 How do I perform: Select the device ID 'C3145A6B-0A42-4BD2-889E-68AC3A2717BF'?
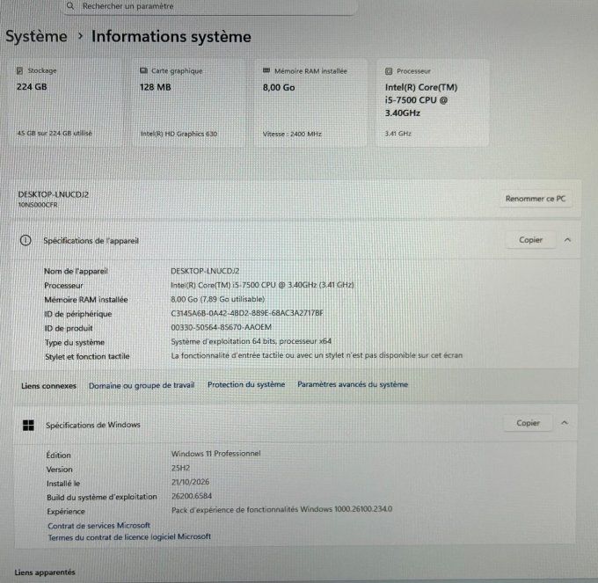(247, 313)
